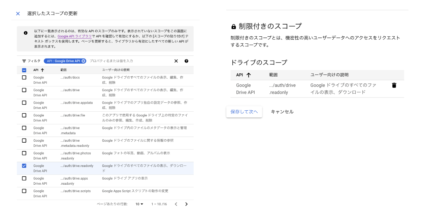Click the Google Apps Script スクリプトの動作の変更 description
Viewport: 421px width, 220px height.
pyautogui.click(x=135, y=191)
